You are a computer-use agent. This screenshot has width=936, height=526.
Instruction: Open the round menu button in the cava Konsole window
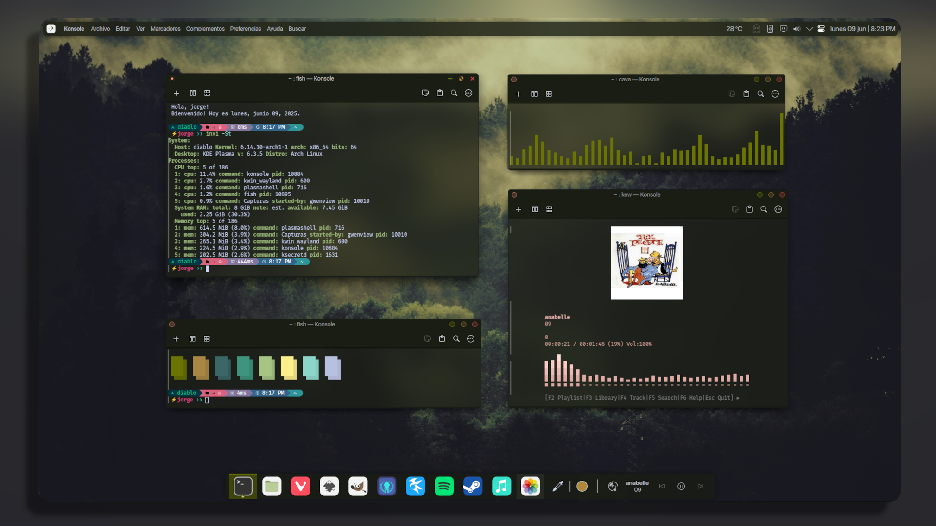click(x=775, y=94)
